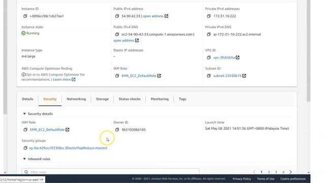Go to previous page of inbound rules
The height and width of the screenshot is (183, 325).
[254, 172]
